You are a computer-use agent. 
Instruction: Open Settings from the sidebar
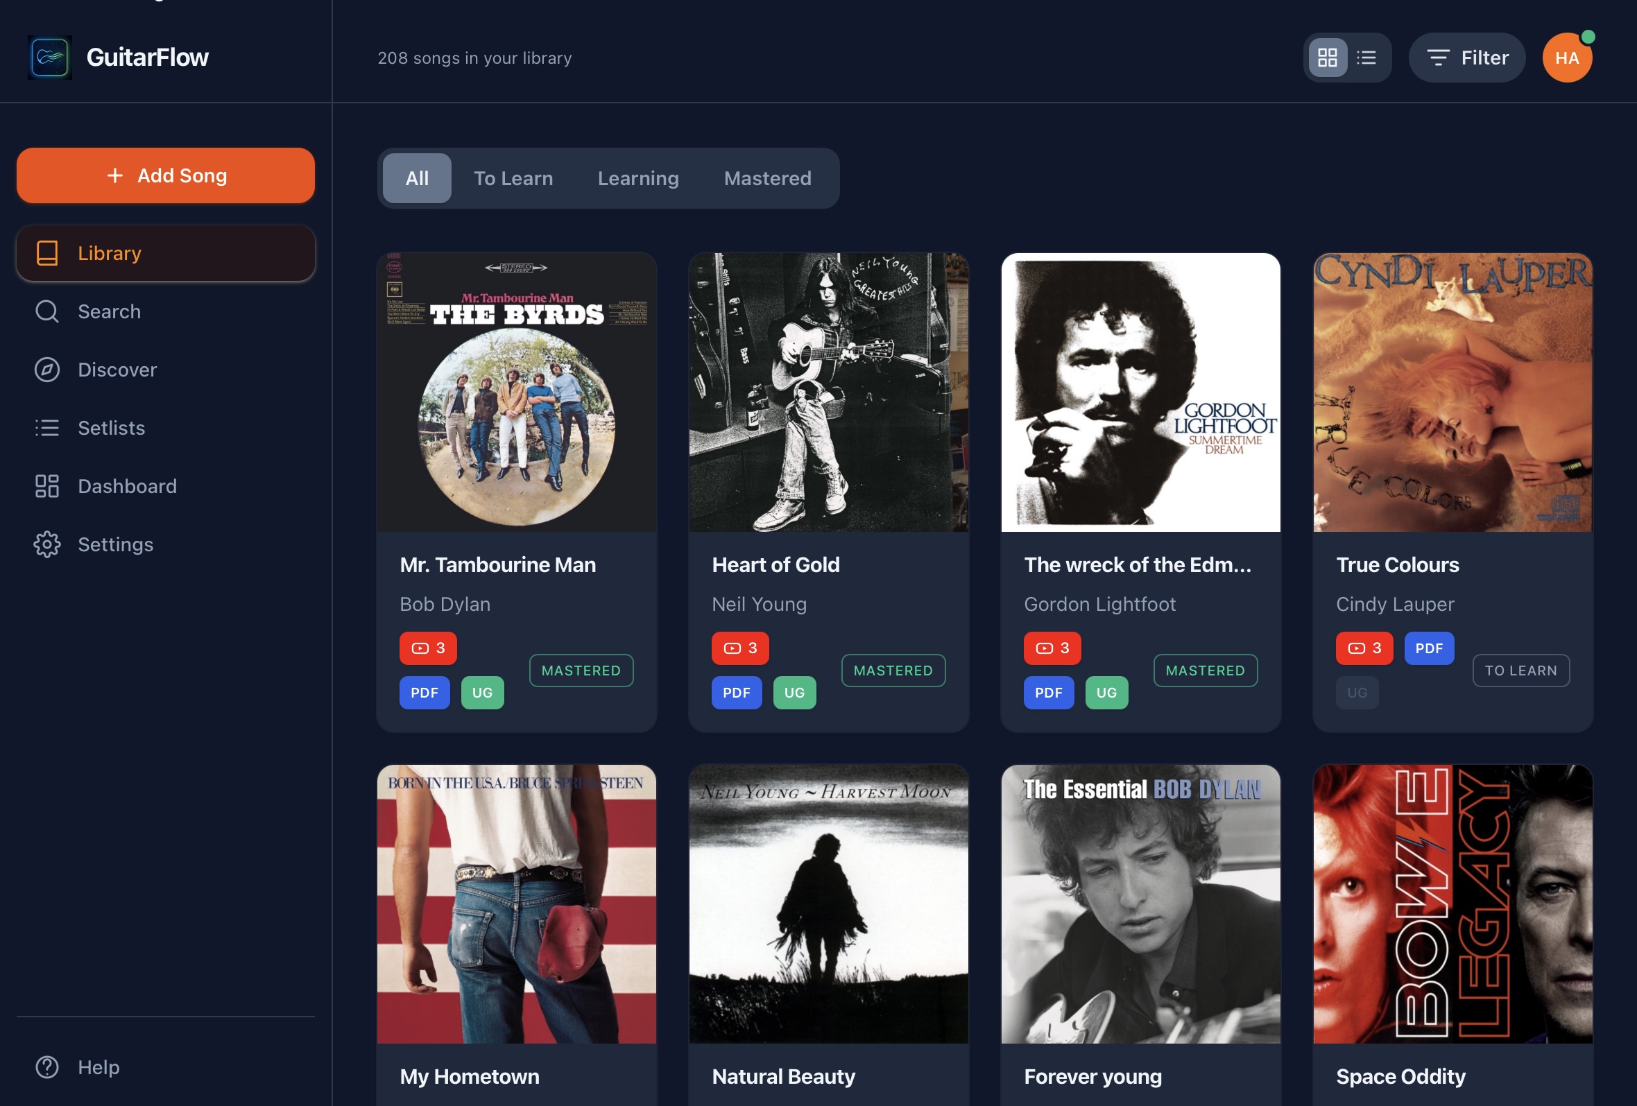tap(166, 544)
